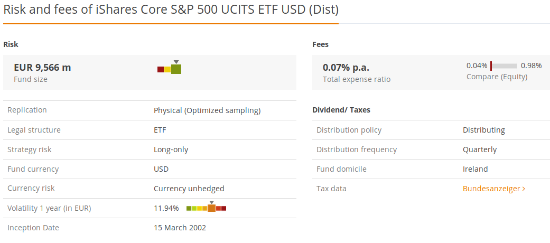Click the Distribution frequency Quarterly value
The height and width of the screenshot is (243, 550).
[x=480, y=149]
